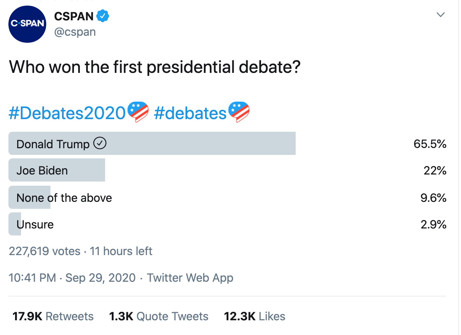Screen dimensions: 461x335
Task: Open the #Debates2020 hashtag link
Action: [x=67, y=113]
